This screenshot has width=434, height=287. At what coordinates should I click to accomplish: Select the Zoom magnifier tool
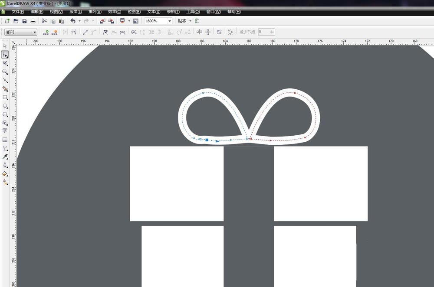[5, 72]
